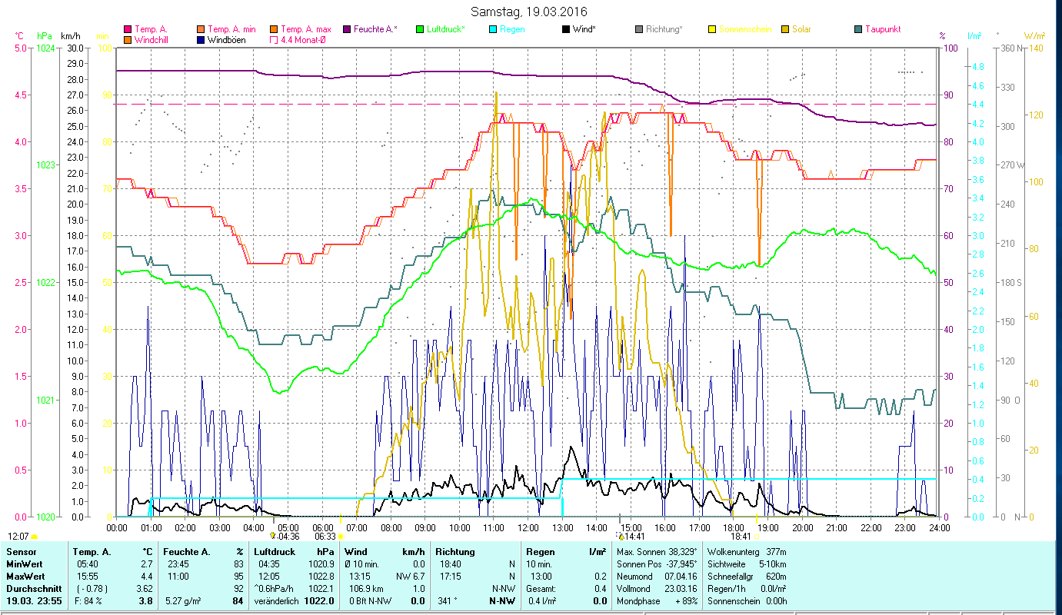Click the 'Temp. A.' column header in table
The image size is (1062, 615).
[92, 552]
